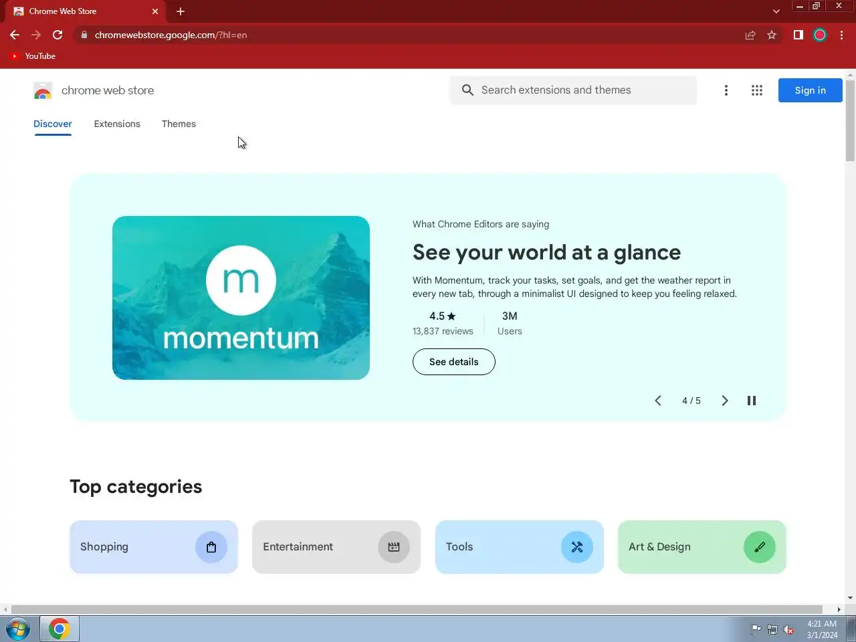Viewport: 856px width, 642px height.
Task: Open the web store more options menu
Action: point(726,90)
